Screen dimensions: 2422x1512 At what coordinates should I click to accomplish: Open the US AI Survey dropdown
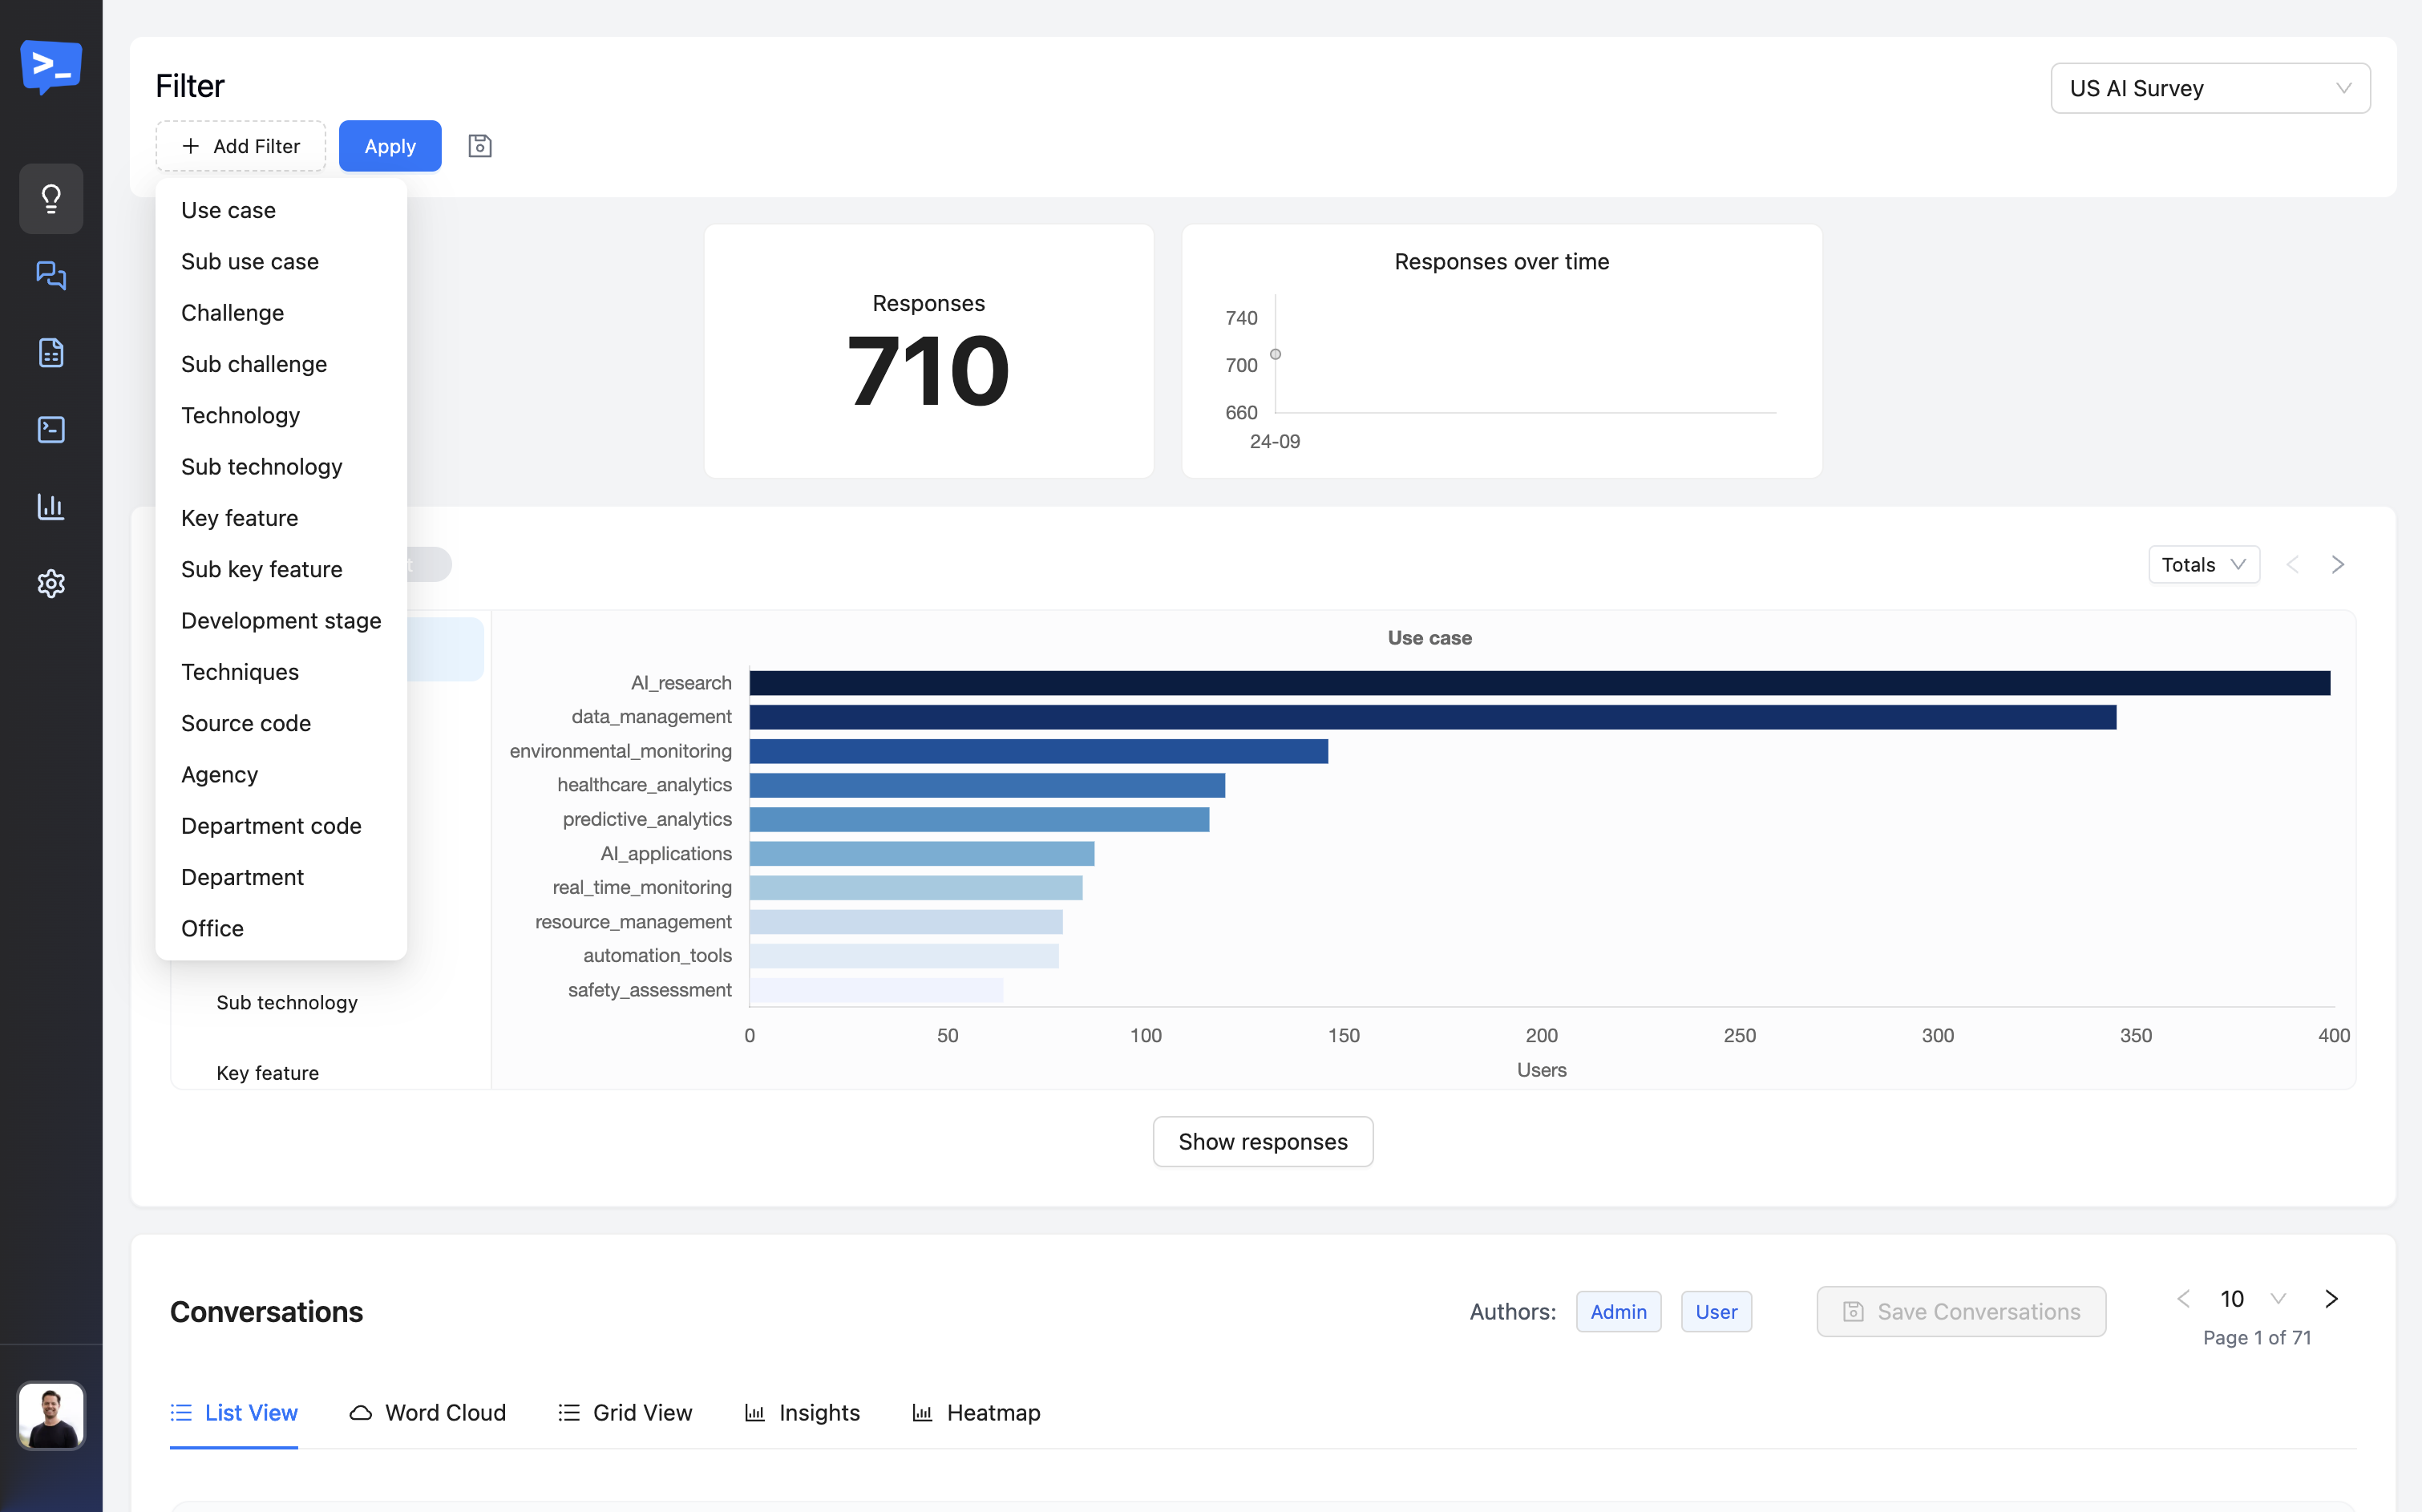(x=2209, y=88)
